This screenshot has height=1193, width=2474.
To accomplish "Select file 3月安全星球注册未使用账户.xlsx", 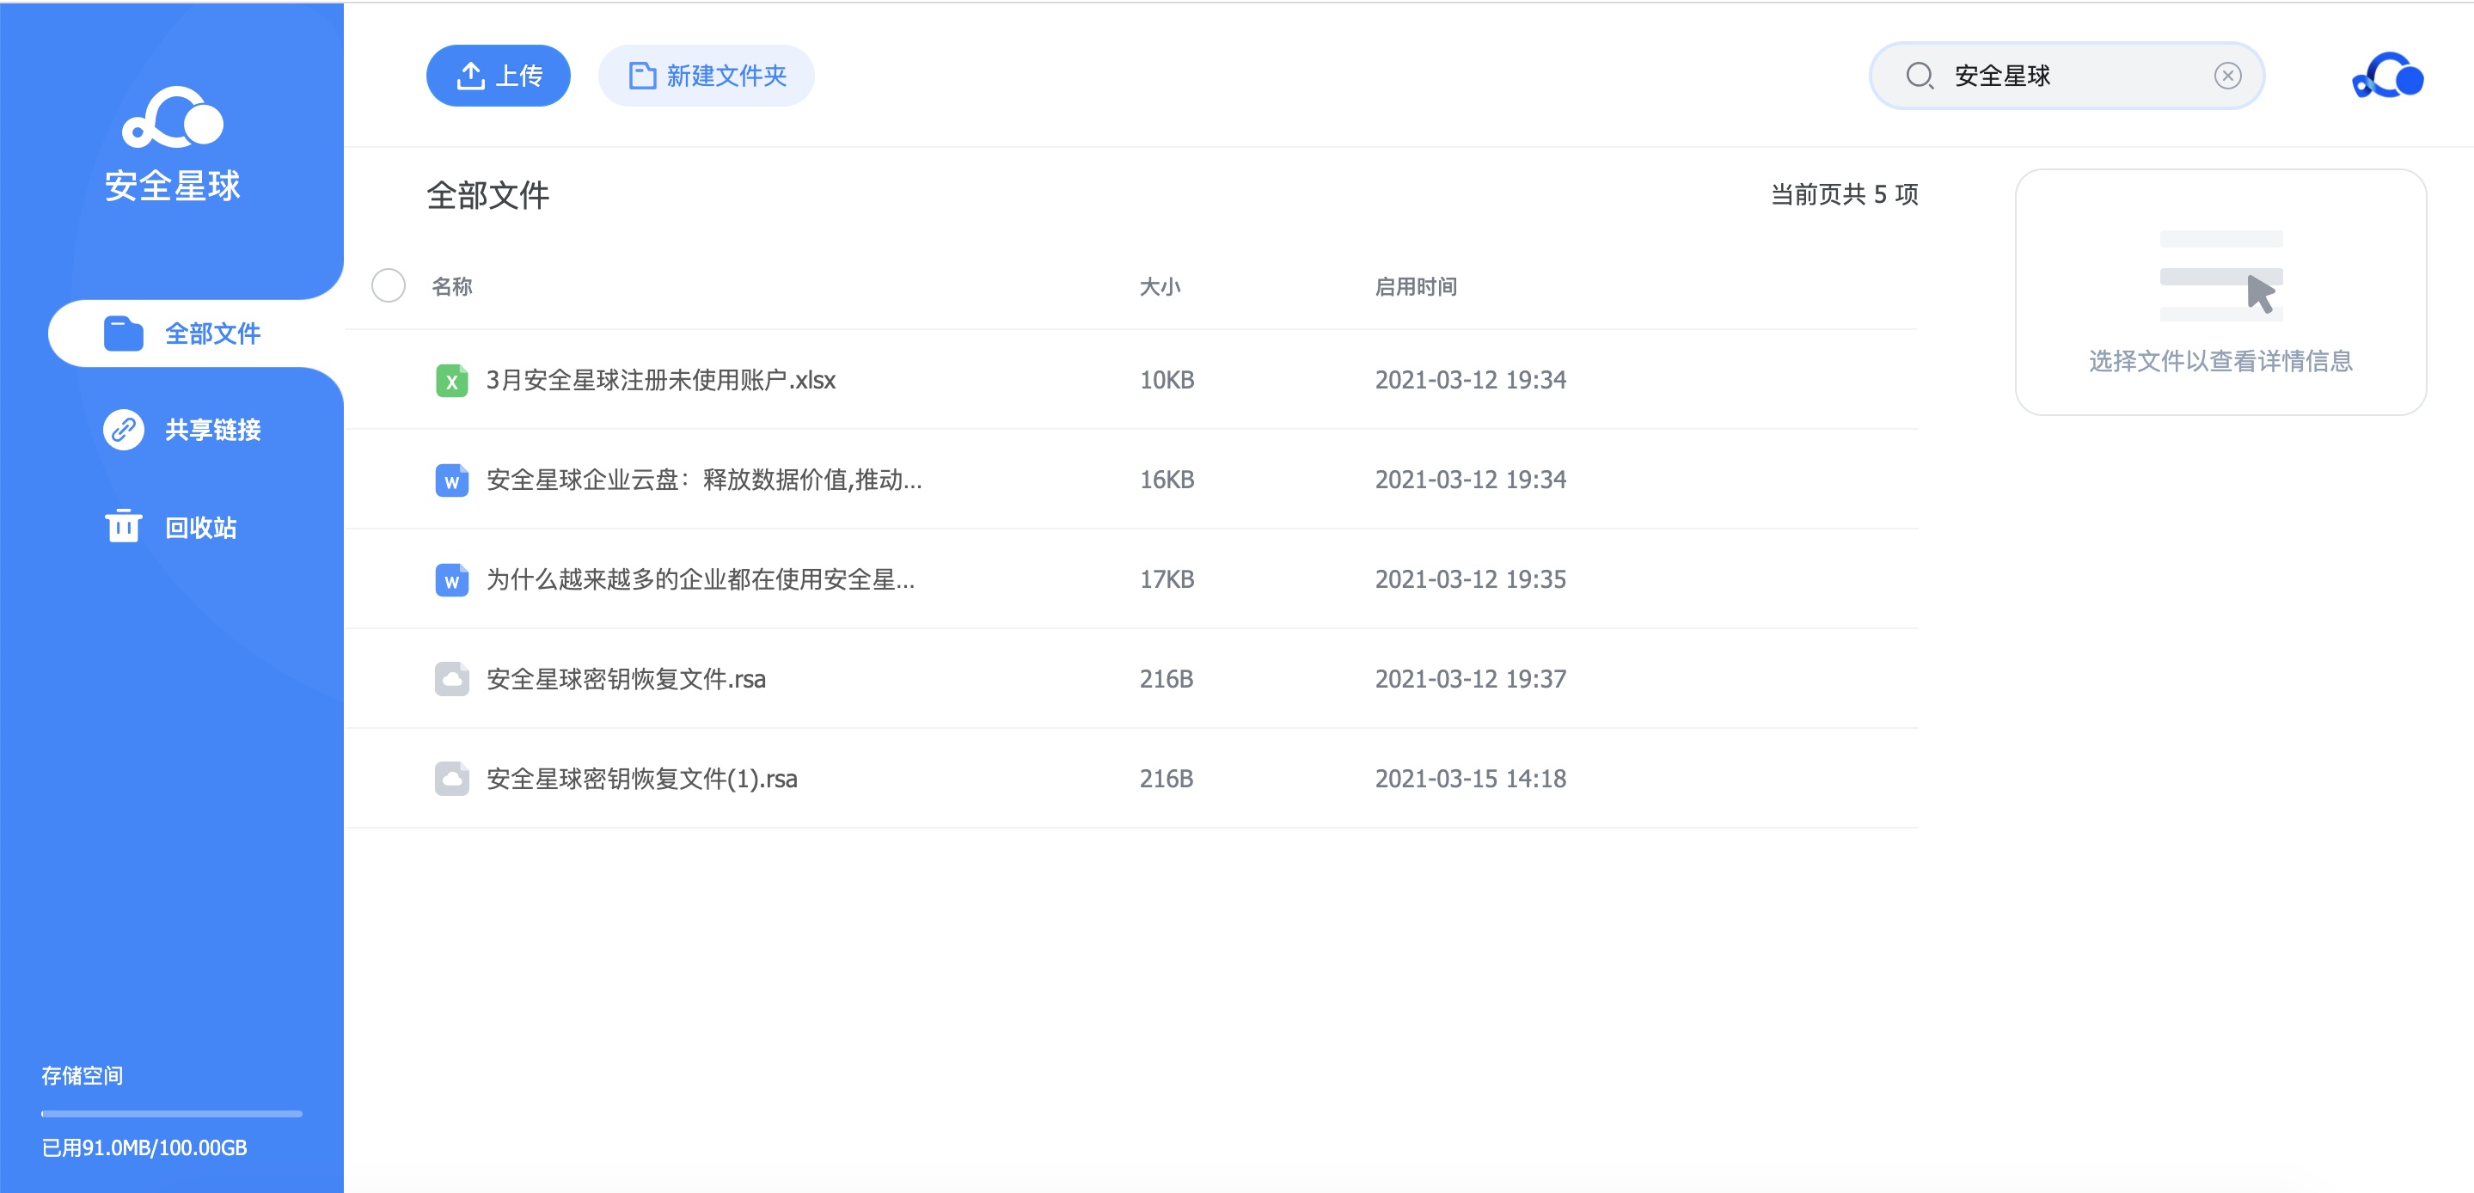I will (1131, 381).
